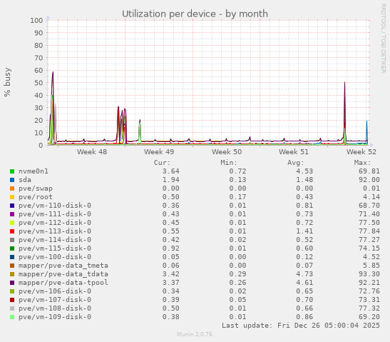
Task: Click the pve/root yellow legend swatch
Action: (x=12, y=197)
